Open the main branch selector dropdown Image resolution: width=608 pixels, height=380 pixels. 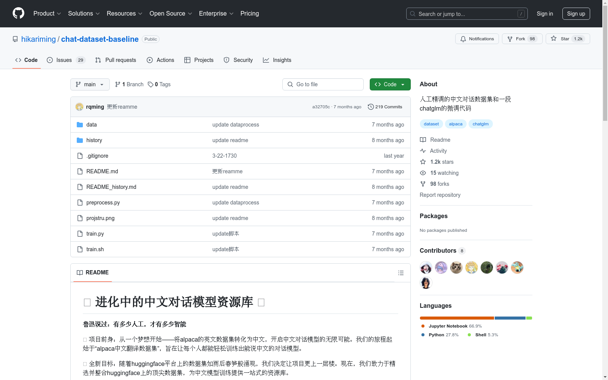[x=90, y=84]
